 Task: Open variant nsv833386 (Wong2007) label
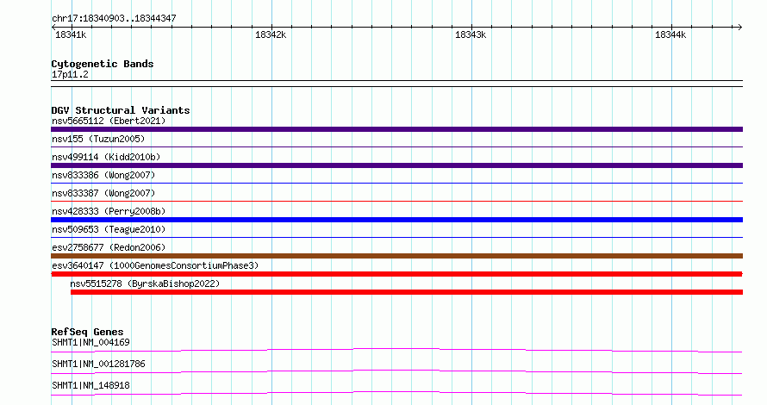pos(103,175)
